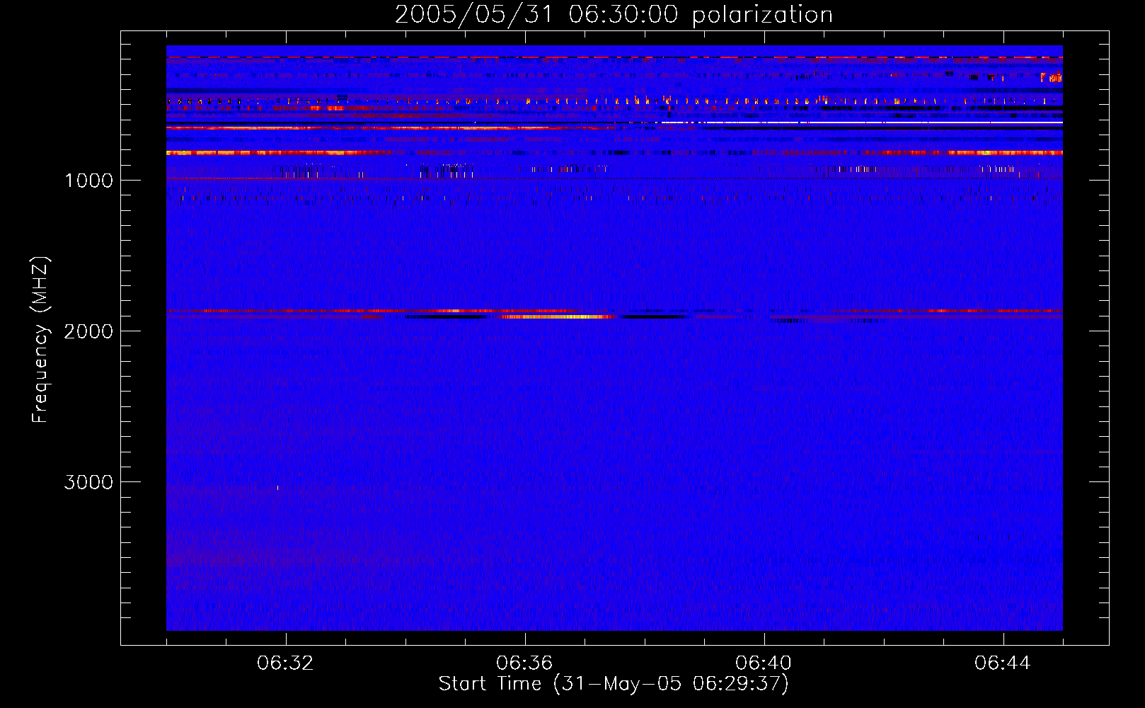Image resolution: width=1145 pixels, height=708 pixels.
Task: Click the 2000 frequency tick label
Action: 88,331
